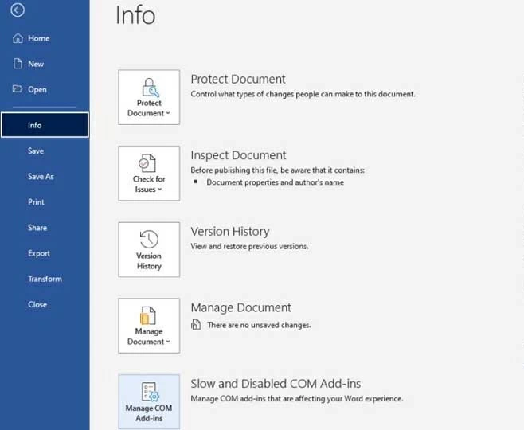The image size is (524, 430).
Task: Select Export in the sidebar
Action: point(39,253)
